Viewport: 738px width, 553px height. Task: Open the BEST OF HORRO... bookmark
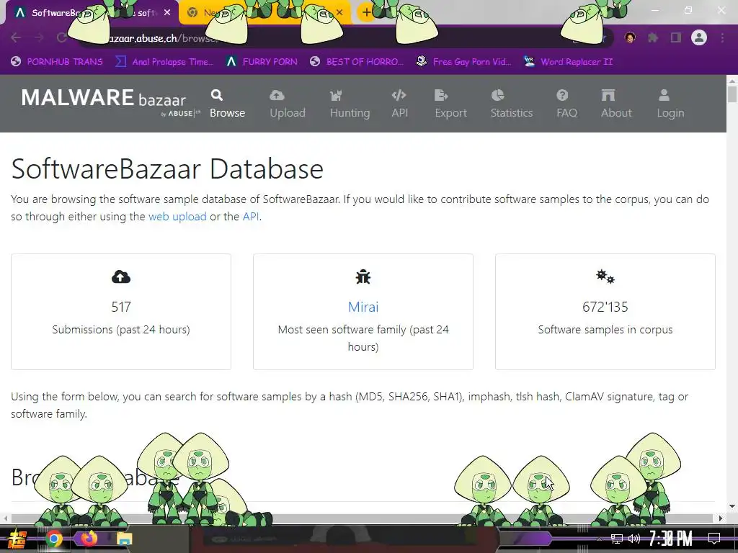(357, 62)
